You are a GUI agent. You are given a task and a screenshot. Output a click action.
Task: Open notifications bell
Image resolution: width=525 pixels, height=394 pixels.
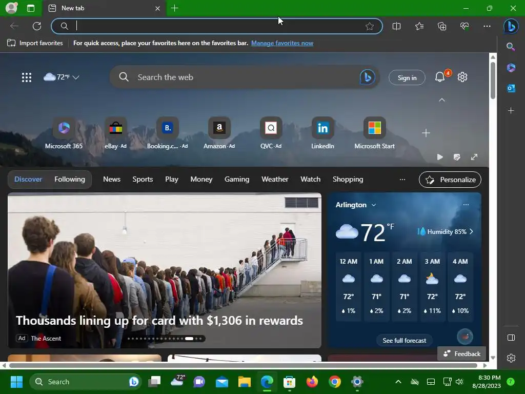(x=440, y=77)
